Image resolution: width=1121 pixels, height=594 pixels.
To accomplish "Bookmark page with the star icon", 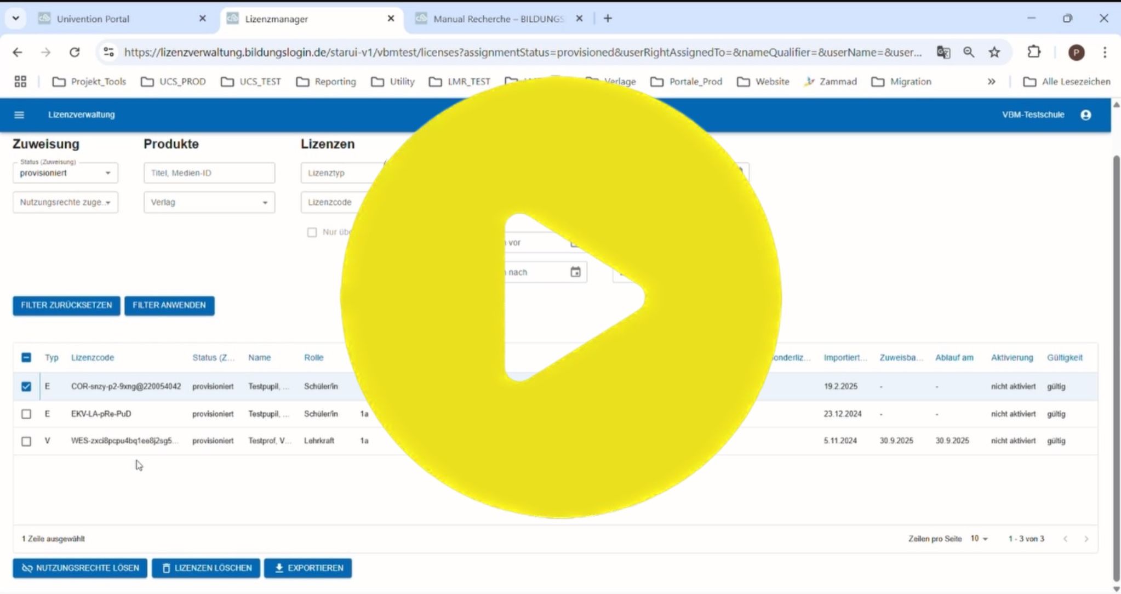I will (994, 52).
